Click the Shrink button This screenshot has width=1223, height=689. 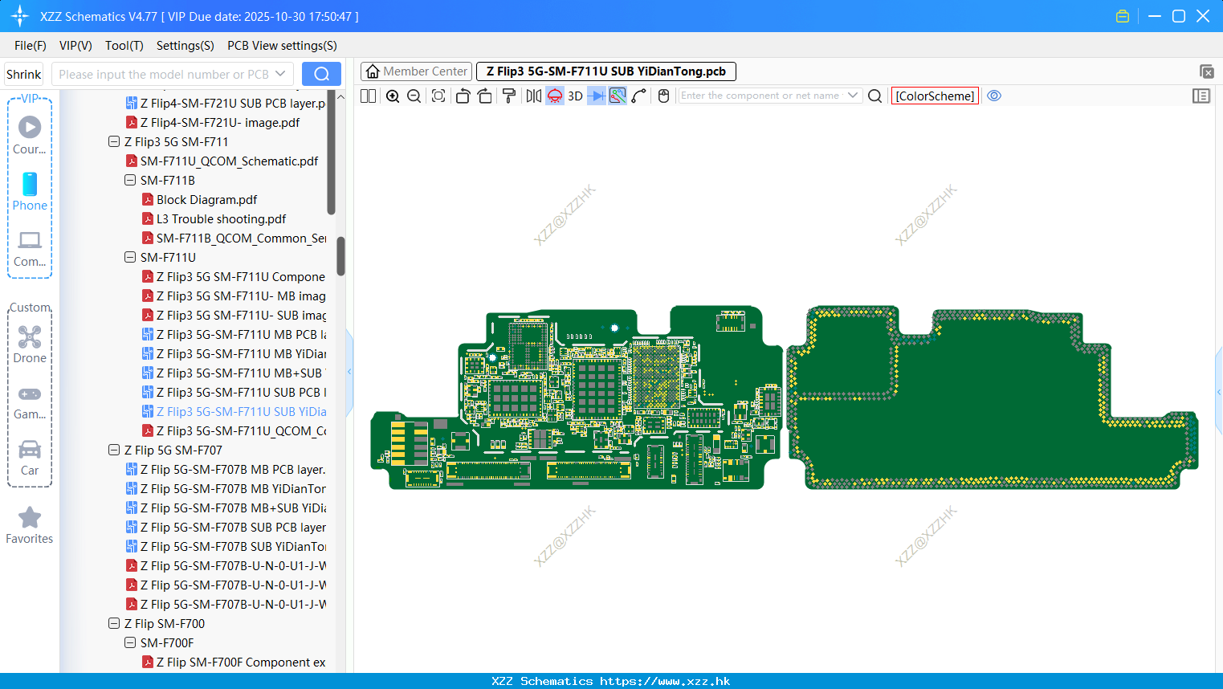[x=24, y=74]
